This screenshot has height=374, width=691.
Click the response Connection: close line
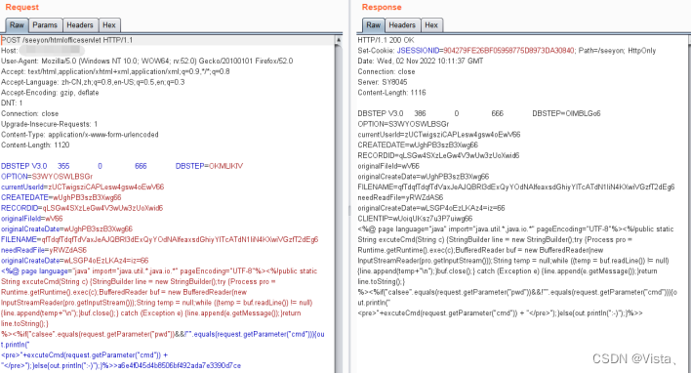(x=386, y=71)
